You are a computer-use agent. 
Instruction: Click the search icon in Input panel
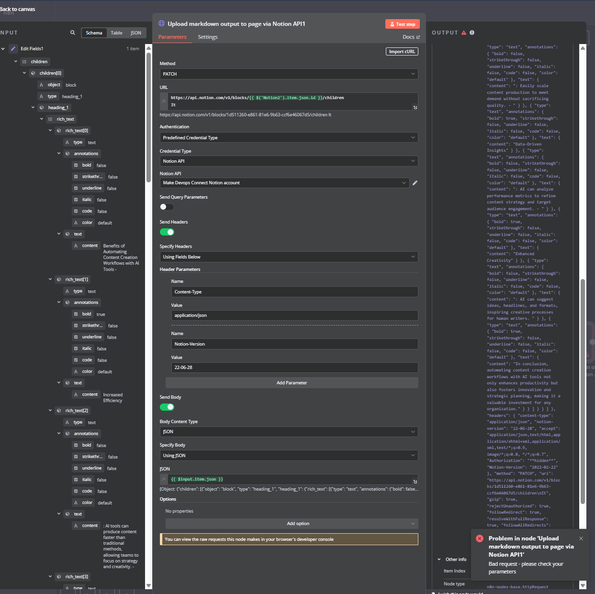(73, 33)
